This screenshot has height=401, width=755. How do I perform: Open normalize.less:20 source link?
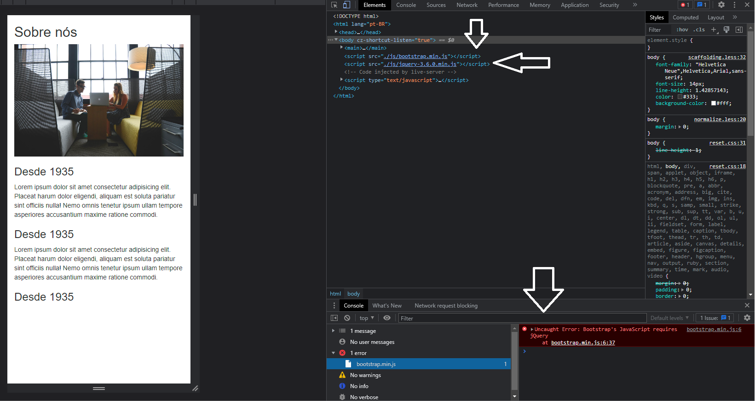coord(720,120)
